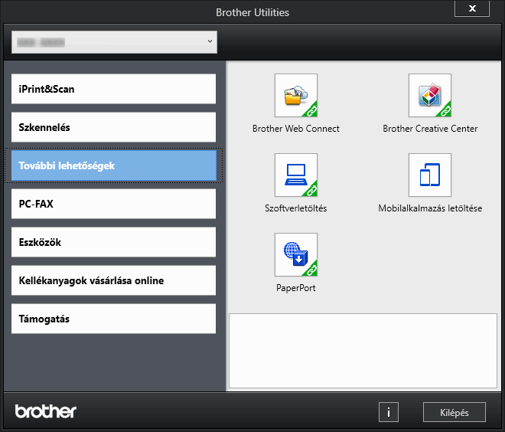Viewport: 505px width, 432px height.
Task: Open Kellékanyagok vásárlása online section
Action: pyautogui.click(x=114, y=280)
